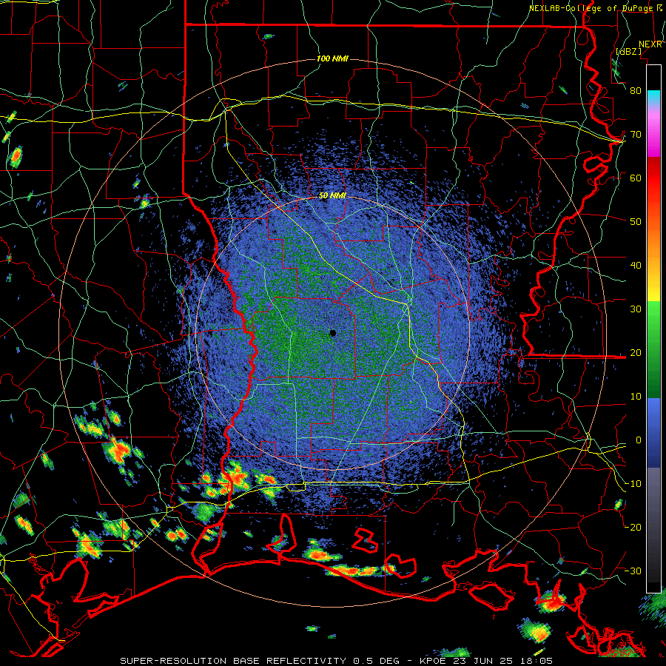Image resolution: width=666 pixels, height=666 pixels.
Task: Click the 30 dBZ tick label on the scale
Action: coord(636,309)
